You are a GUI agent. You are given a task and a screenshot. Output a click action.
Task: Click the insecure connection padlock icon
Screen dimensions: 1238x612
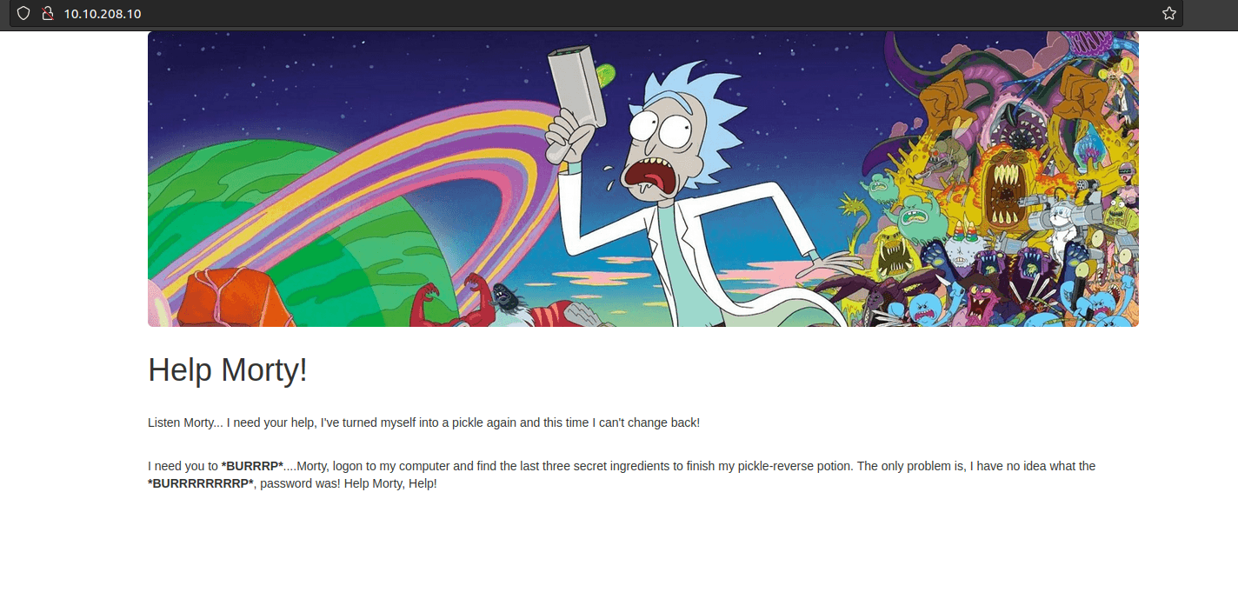(x=48, y=13)
